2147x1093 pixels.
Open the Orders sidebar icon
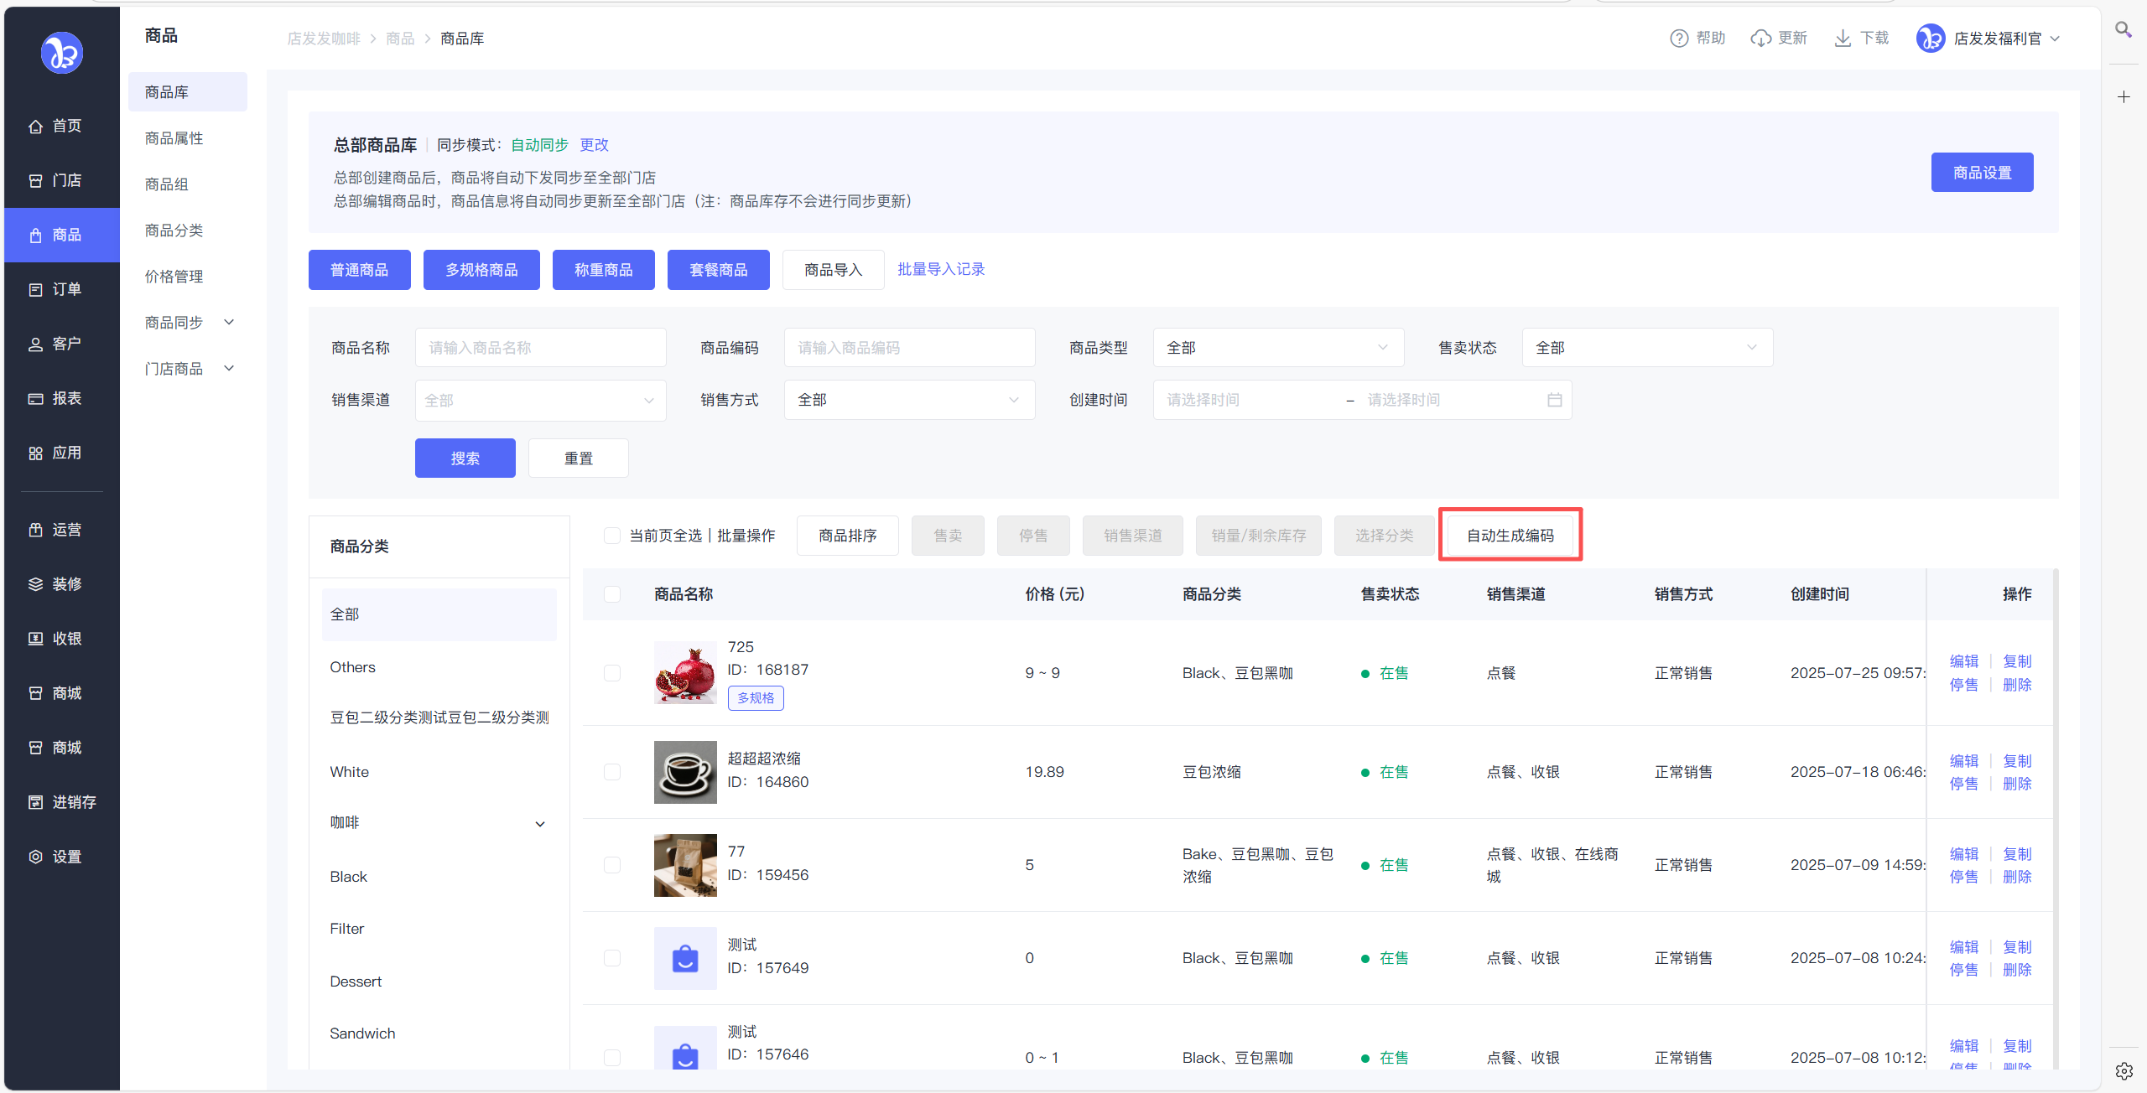point(35,289)
